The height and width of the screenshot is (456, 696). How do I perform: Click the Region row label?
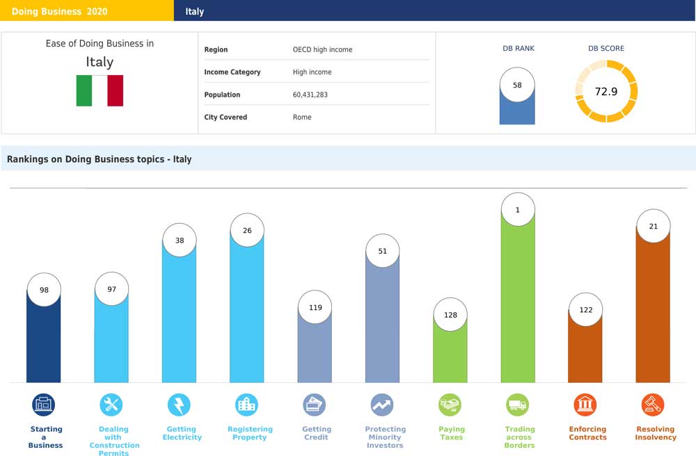[x=216, y=49]
